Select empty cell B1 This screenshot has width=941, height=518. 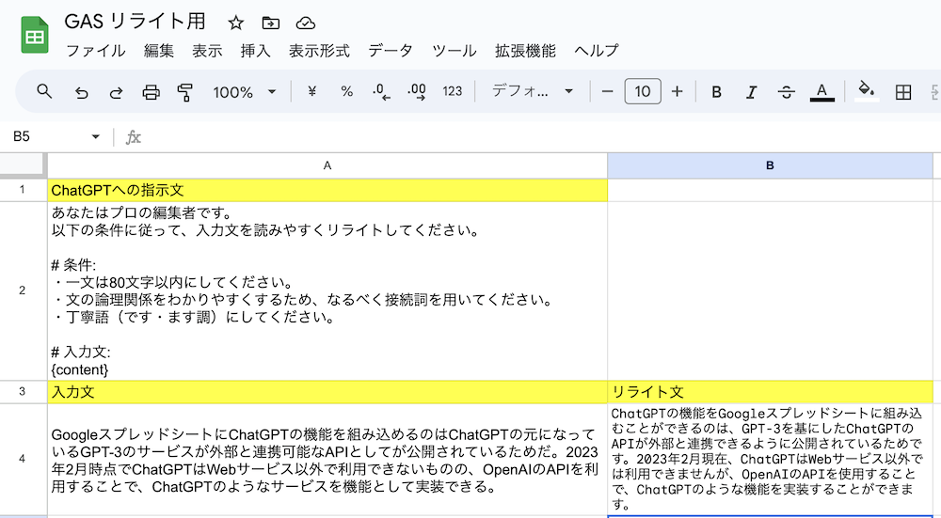tap(770, 190)
